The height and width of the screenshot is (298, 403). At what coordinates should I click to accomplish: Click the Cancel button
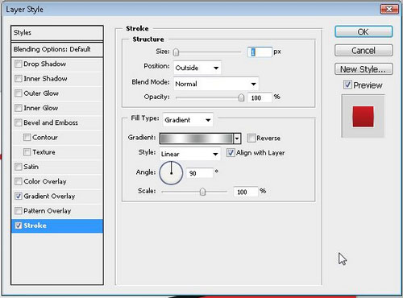coord(364,50)
